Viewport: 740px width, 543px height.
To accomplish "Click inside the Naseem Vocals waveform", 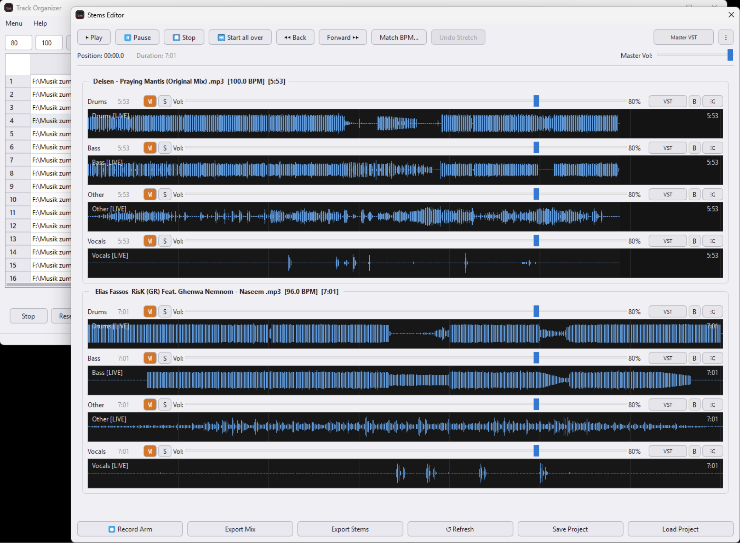I will coord(405,474).
